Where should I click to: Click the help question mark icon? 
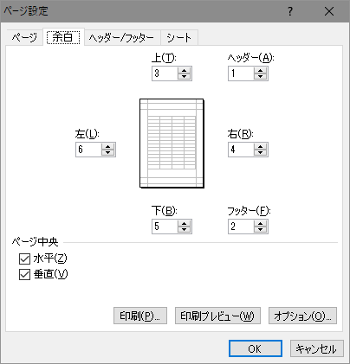pos(290,11)
